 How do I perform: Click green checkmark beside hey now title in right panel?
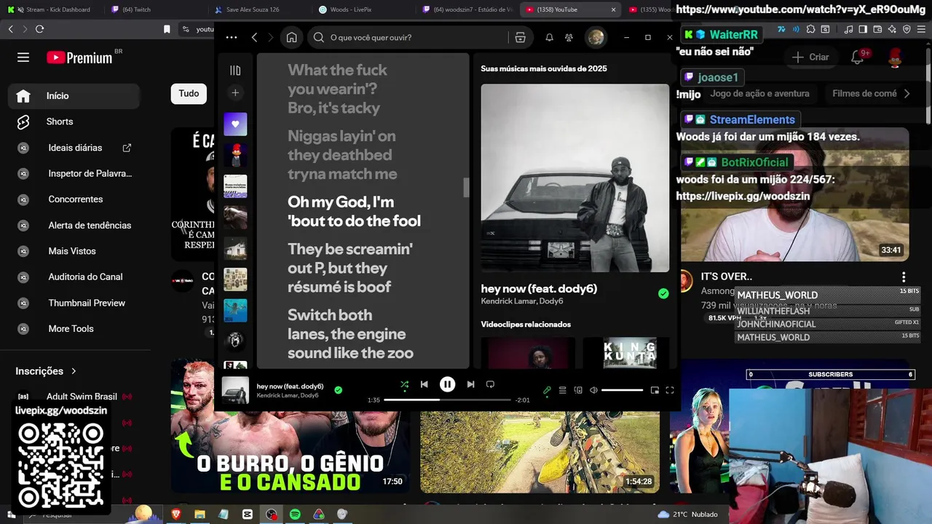point(663,293)
